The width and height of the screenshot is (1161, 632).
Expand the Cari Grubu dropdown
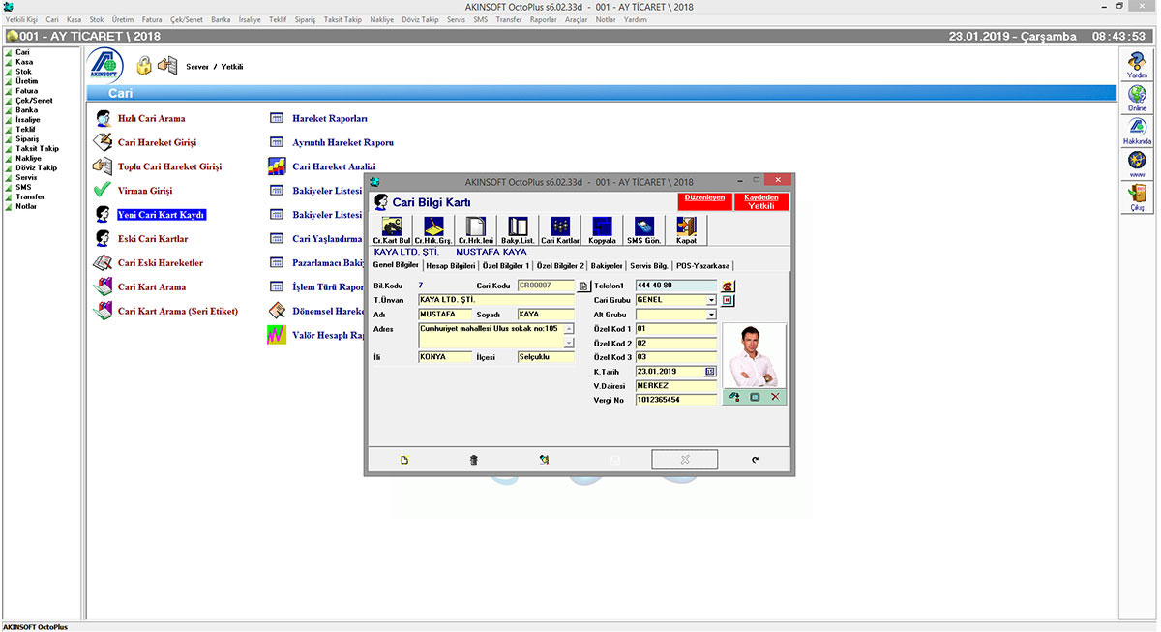(x=711, y=300)
